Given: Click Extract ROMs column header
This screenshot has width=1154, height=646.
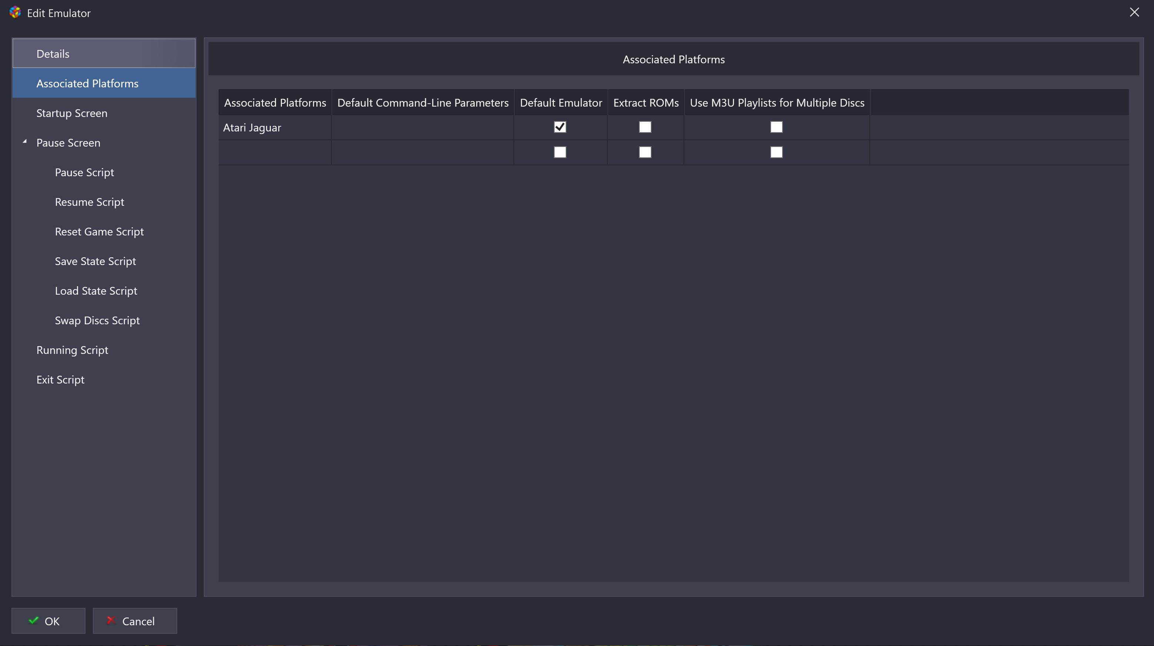Looking at the screenshot, I should pyautogui.click(x=646, y=102).
